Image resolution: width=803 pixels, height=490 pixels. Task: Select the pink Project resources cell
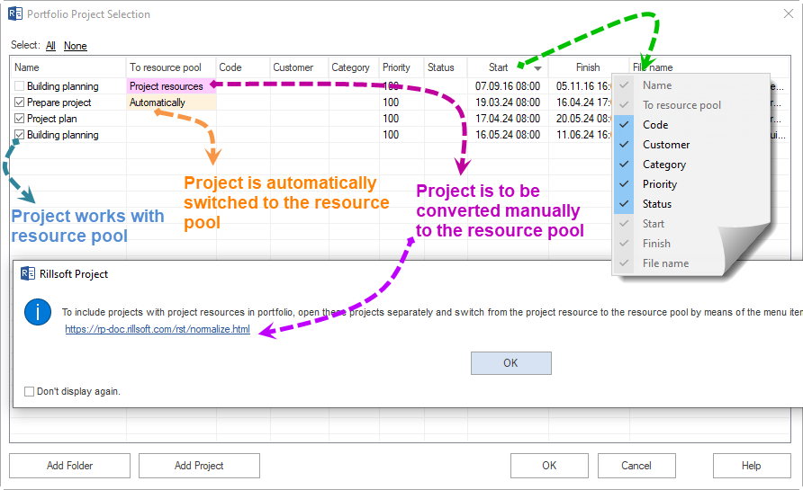click(171, 86)
